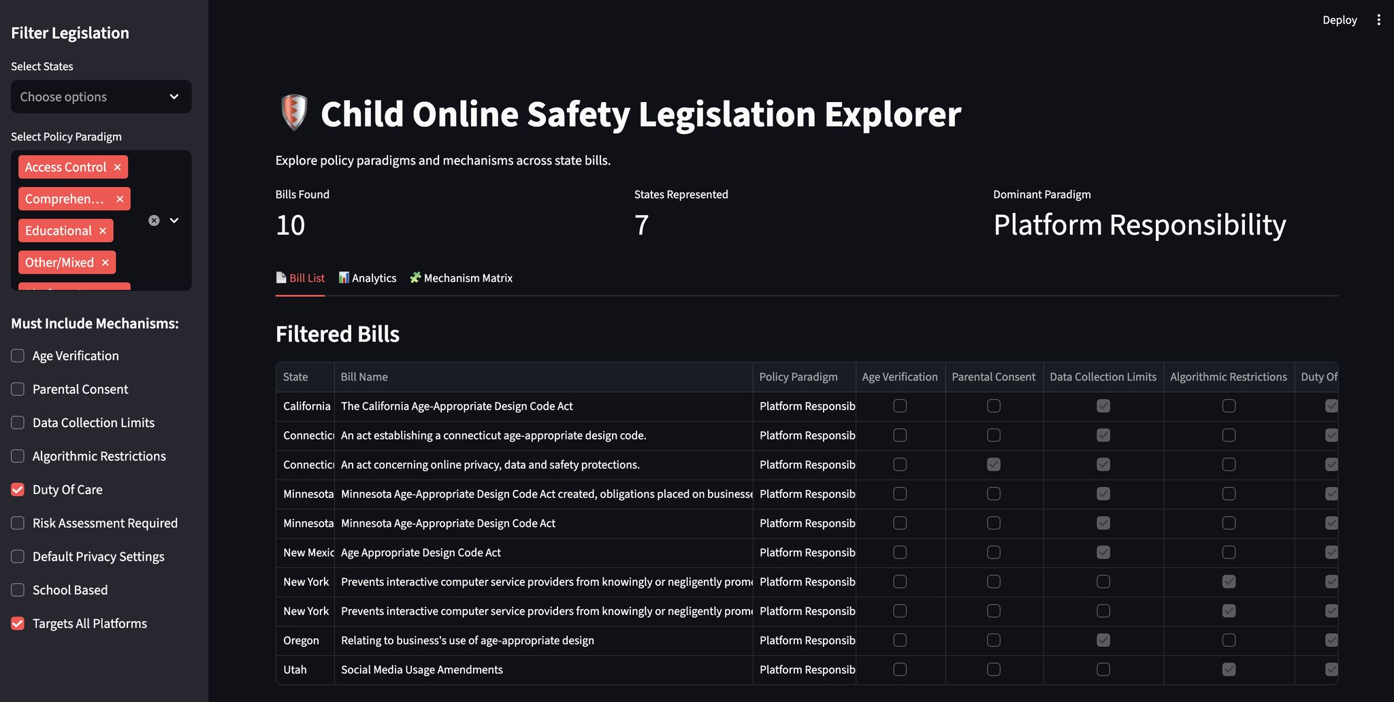The image size is (1394, 702).
Task: Check the Risk Assessment Required box
Action: 18,523
